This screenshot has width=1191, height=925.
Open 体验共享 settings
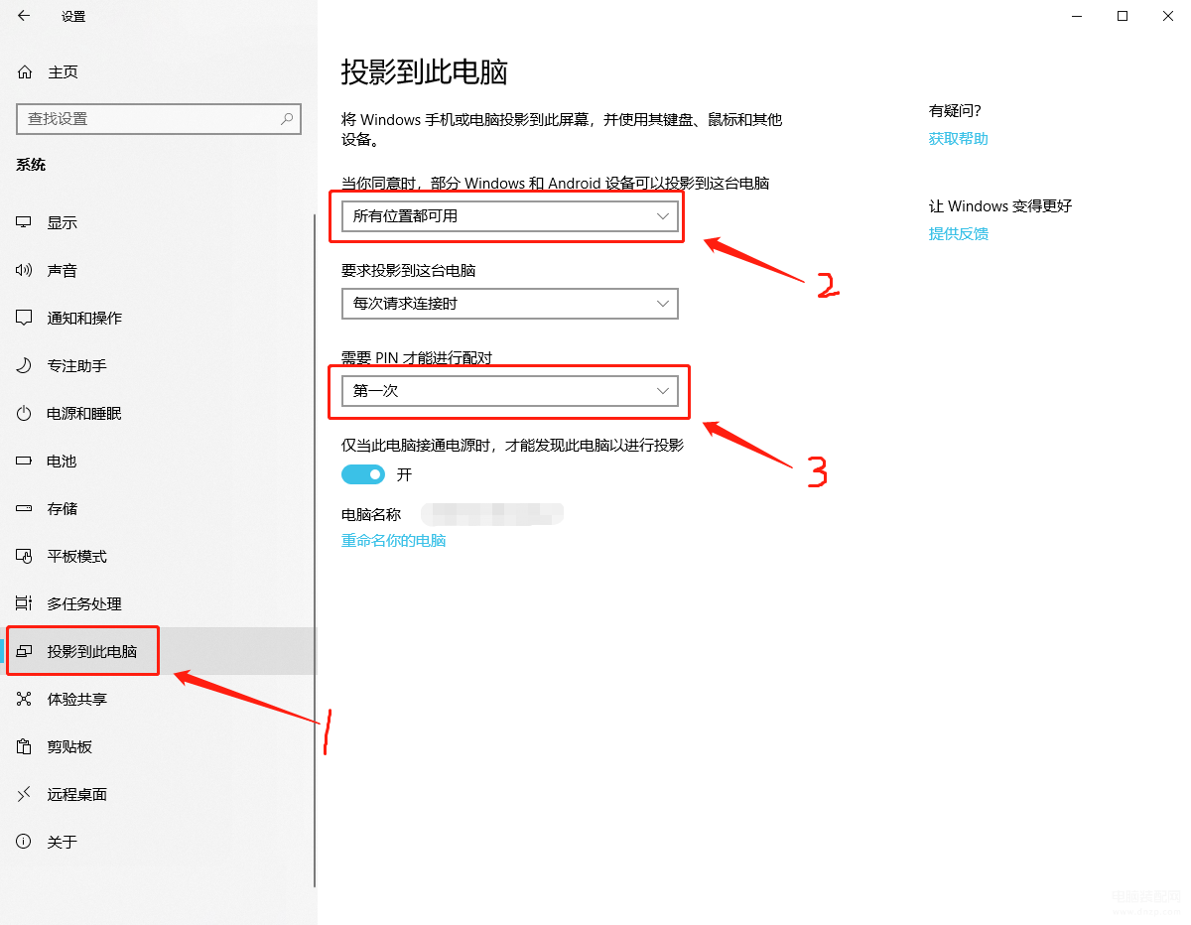click(159, 699)
